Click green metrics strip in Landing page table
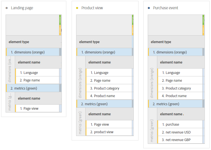The height and width of the screenshot is (150, 211). click(x=60, y=20)
